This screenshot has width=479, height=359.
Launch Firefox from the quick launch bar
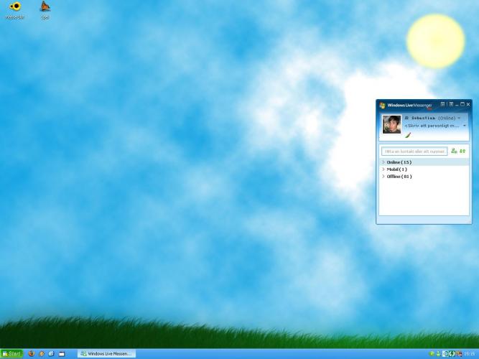[x=31, y=354]
